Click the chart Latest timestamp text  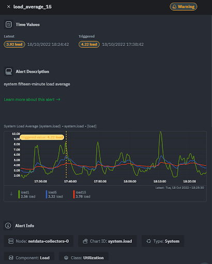tap(179, 188)
